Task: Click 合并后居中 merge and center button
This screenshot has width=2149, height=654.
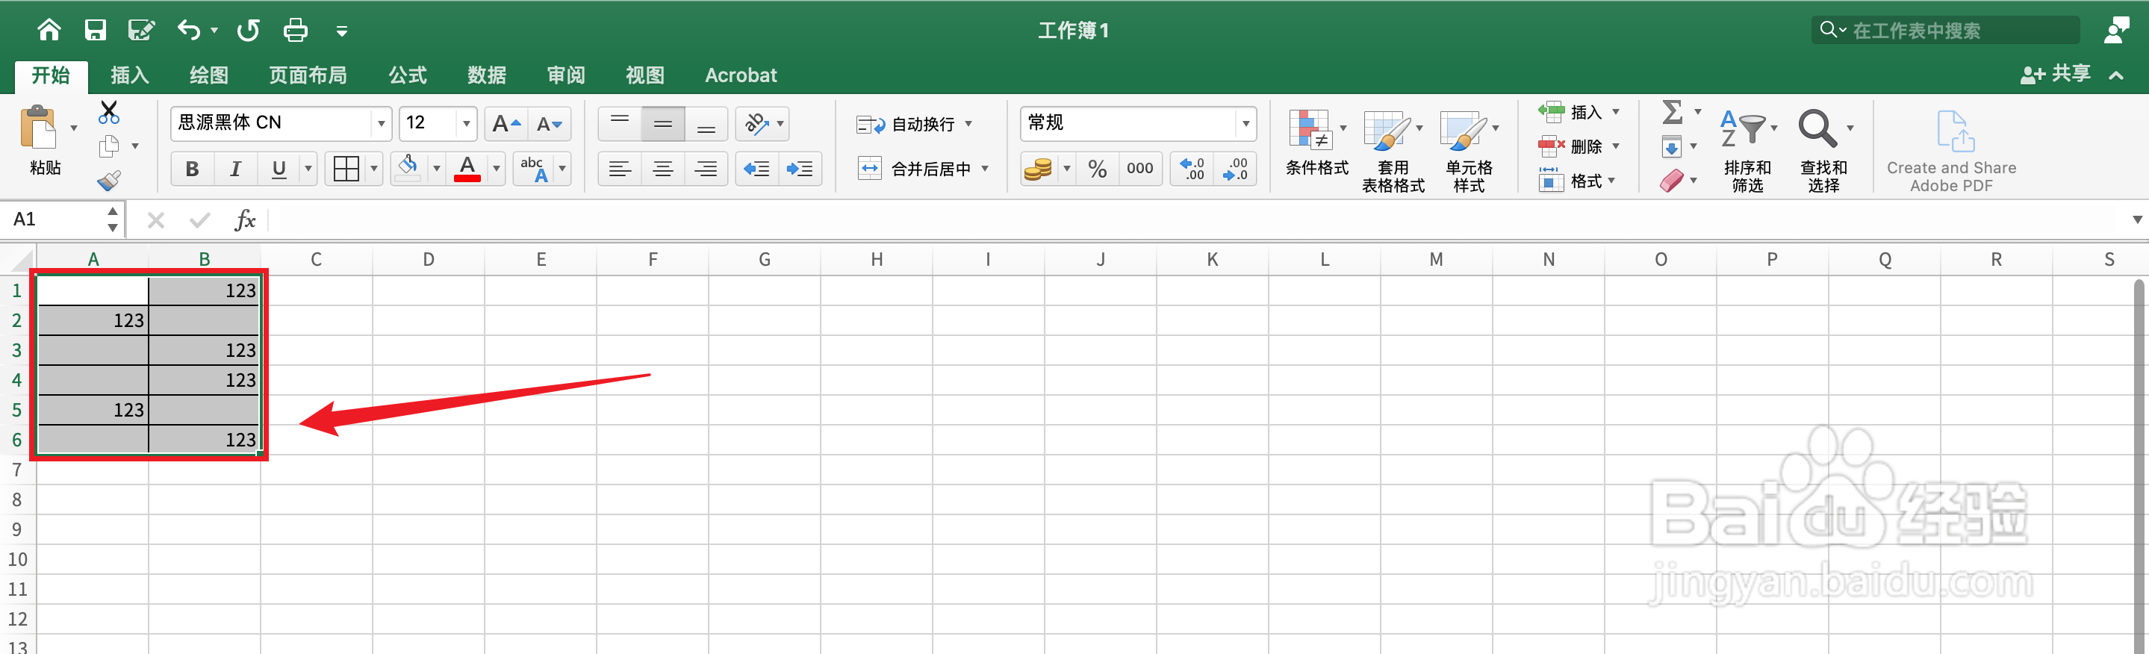Action: pyautogui.click(x=914, y=169)
